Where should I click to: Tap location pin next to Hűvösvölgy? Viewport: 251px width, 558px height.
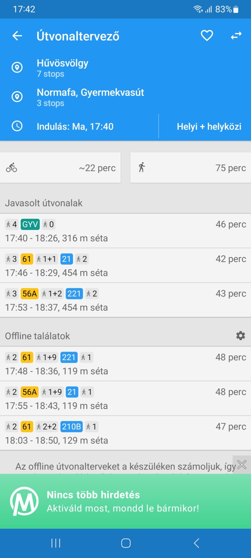pyautogui.click(x=17, y=67)
